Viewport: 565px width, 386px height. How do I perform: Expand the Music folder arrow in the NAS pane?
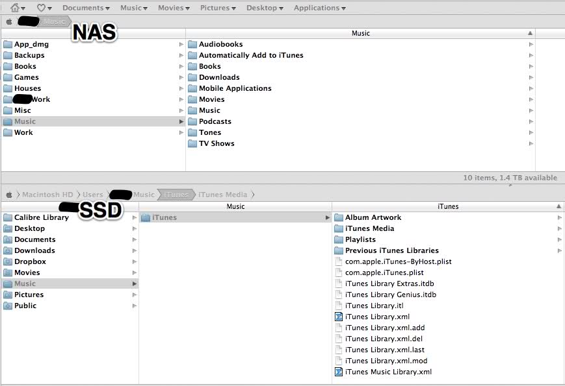coord(181,121)
